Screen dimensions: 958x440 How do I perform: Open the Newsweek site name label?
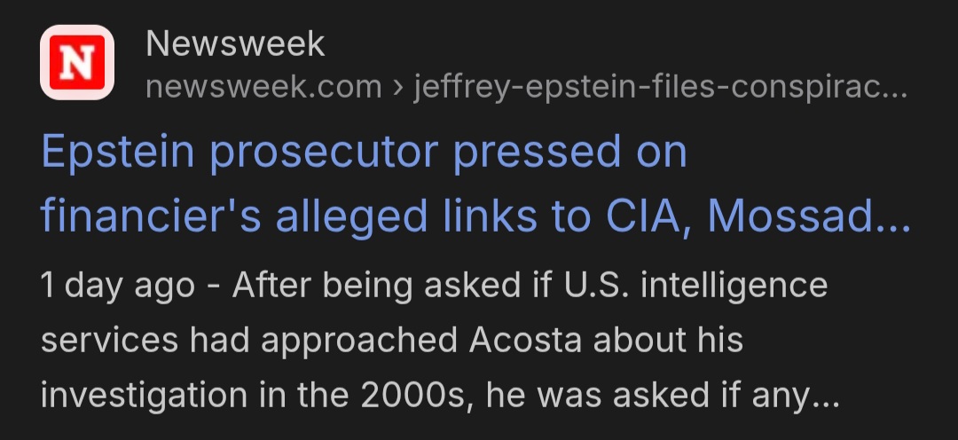tap(235, 44)
